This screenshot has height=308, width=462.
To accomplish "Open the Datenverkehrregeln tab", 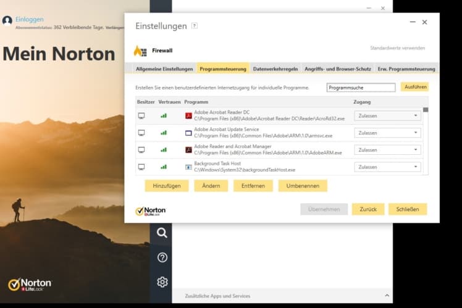I will pyautogui.click(x=275, y=69).
